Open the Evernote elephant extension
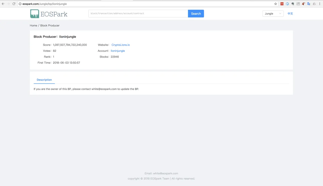Viewport: 323px width, 186px height. [293, 4]
